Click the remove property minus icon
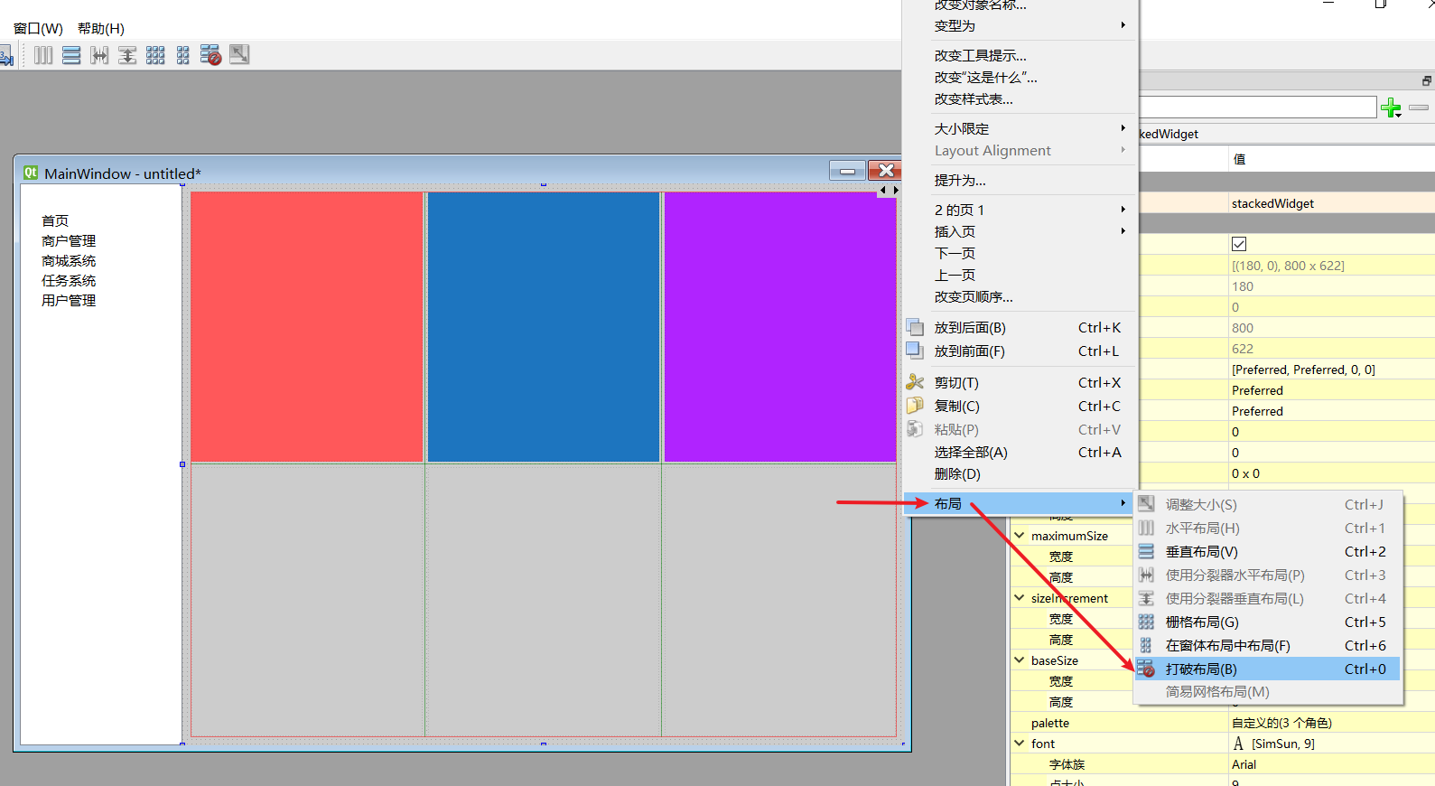The width and height of the screenshot is (1435, 786). [x=1419, y=108]
